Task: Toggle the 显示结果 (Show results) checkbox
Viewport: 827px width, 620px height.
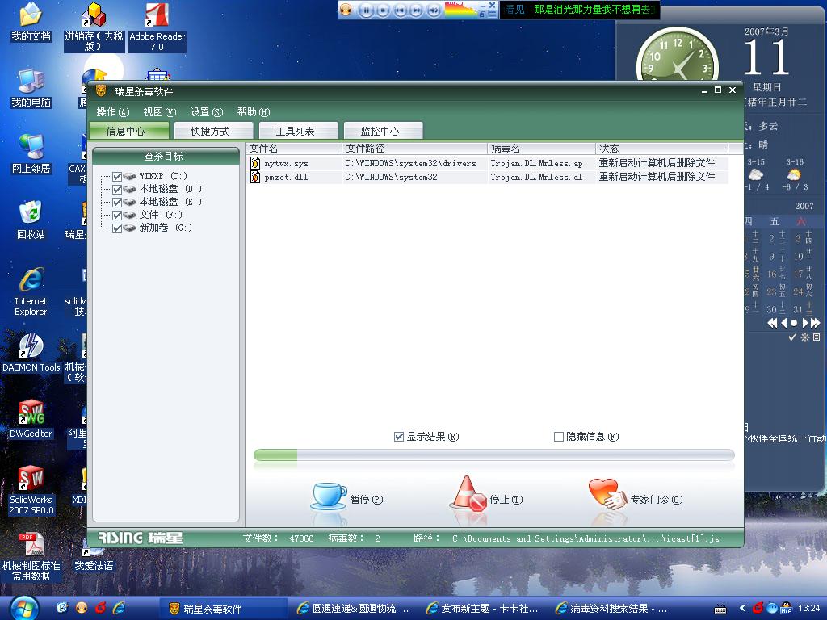Action: point(399,437)
